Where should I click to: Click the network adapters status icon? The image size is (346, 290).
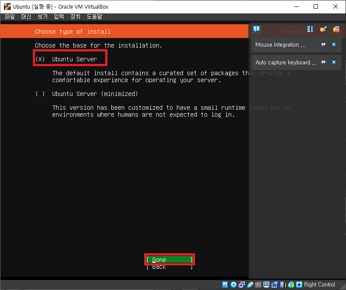pos(242,284)
